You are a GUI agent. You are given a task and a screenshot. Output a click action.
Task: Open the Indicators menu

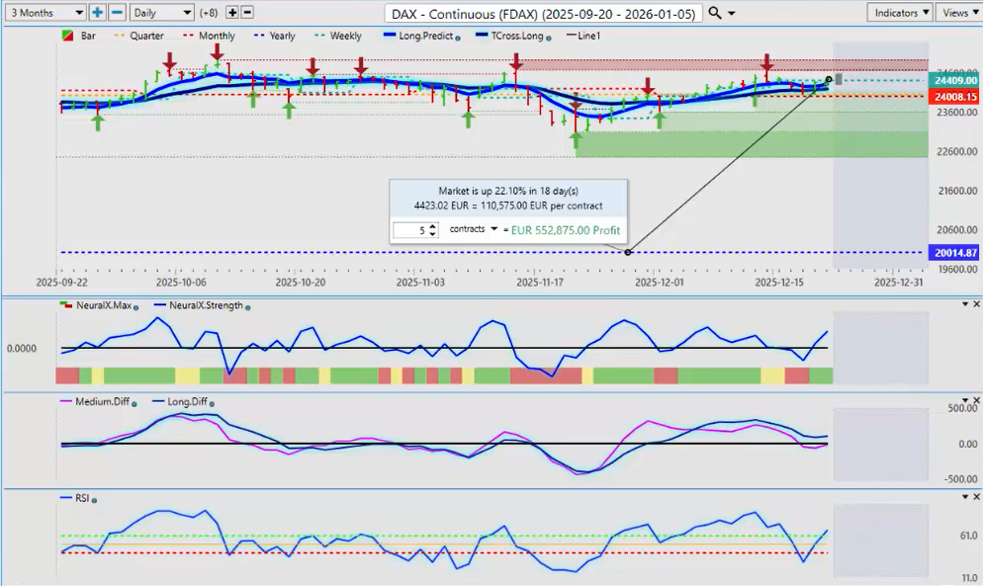(x=899, y=13)
